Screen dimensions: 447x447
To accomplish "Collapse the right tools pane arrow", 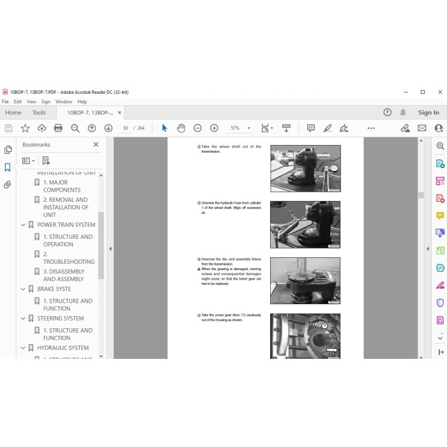I will (x=428, y=249).
